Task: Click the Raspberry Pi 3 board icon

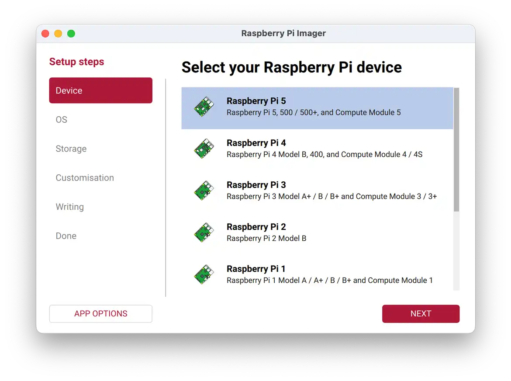Action: tap(204, 190)
